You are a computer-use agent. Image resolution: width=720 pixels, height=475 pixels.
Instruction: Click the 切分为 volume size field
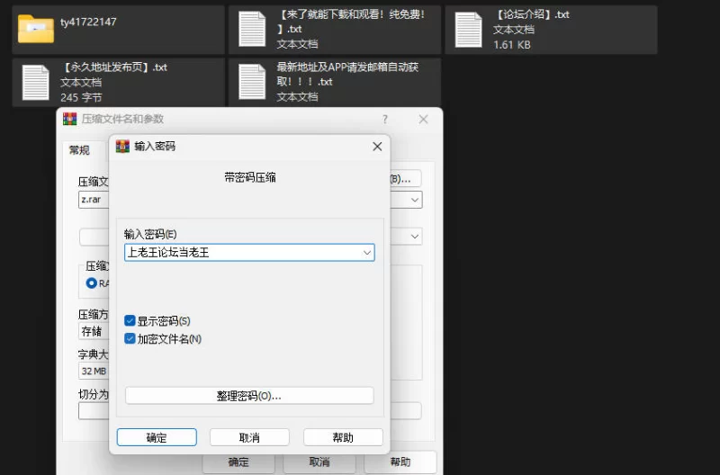[x=94, y=411]
